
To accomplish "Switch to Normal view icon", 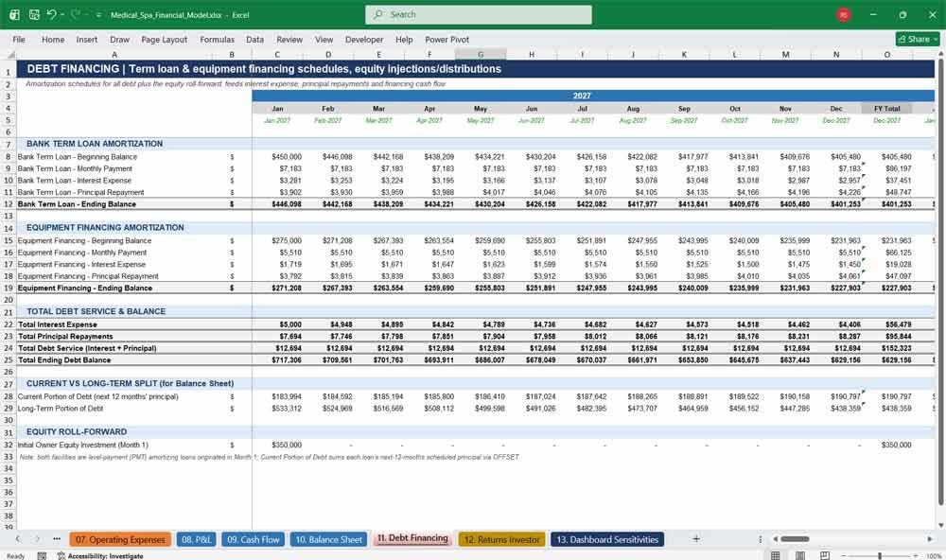I will (776, 556).
